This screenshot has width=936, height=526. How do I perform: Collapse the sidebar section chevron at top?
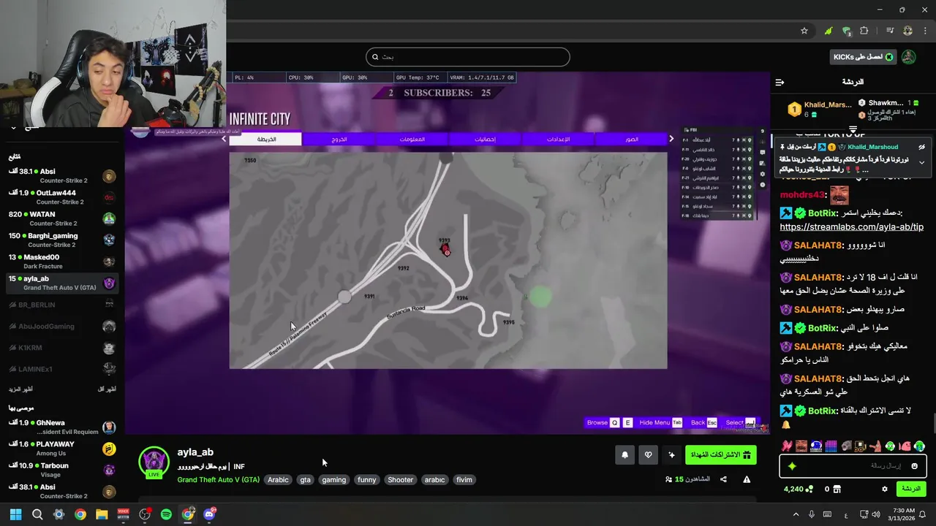point(12,129)
